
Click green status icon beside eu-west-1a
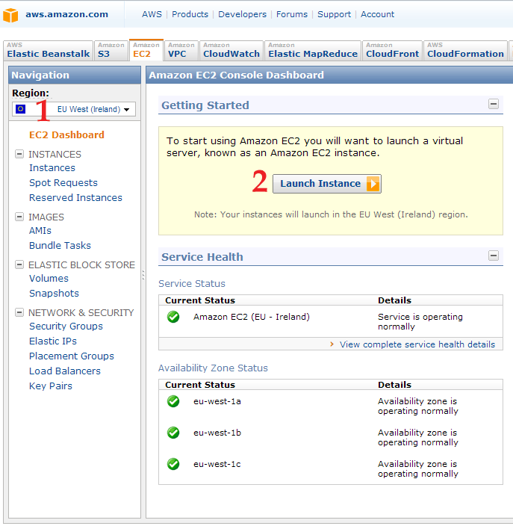click(x=173, y=401)
